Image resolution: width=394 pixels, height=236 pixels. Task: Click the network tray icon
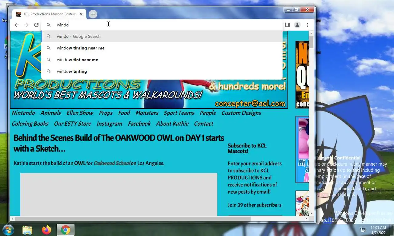click(363, 230)
